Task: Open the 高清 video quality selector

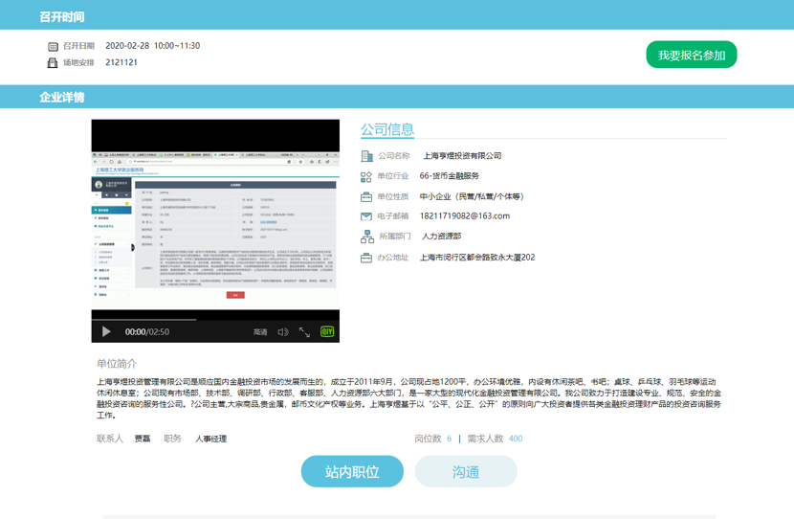Action: (260, 331)
